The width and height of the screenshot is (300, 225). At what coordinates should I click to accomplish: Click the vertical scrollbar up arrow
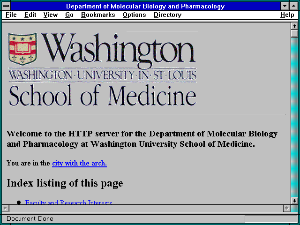[294, 26]
